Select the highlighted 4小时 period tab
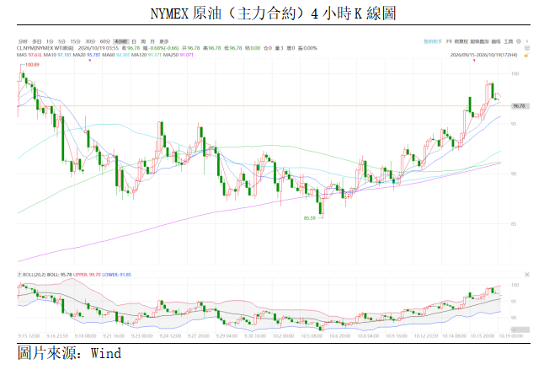 coord(121,41)
